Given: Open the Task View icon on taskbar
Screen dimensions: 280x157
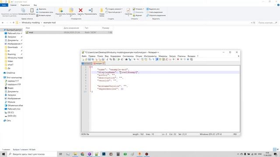Looking at the screenshot, I should pyautogui.click(x=60, y=154).
